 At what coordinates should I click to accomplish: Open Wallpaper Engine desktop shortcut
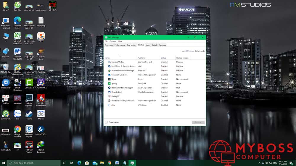[29, 132]
